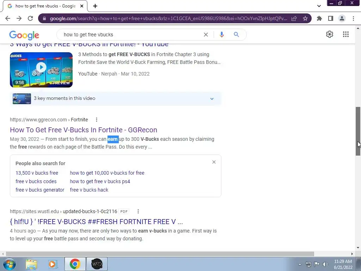Click the 'YouTube · Nerpah · Mar 10, 2022' text

click(x=114, y=74)
